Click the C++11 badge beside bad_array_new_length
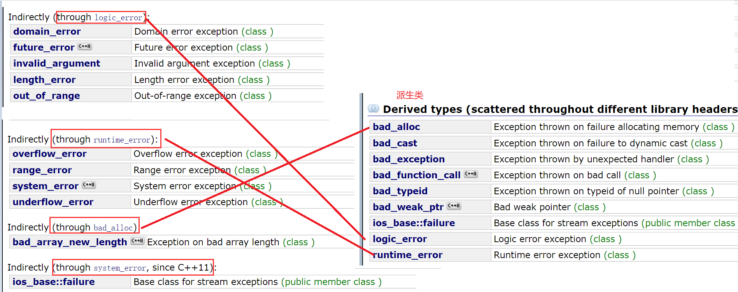 coord(137,241)
